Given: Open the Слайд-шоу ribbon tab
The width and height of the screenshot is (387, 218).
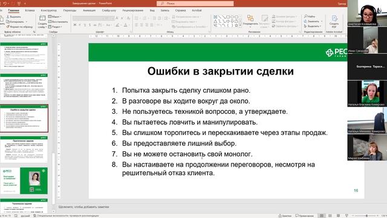Looking at the screenshot, I should [109, 10].
